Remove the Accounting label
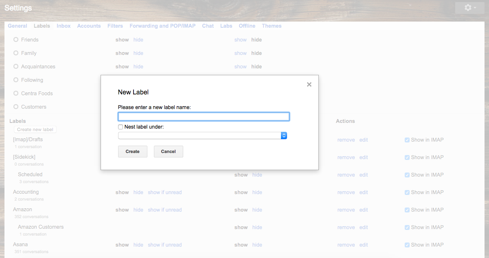 pyautogui.click(x=346, y=192)
